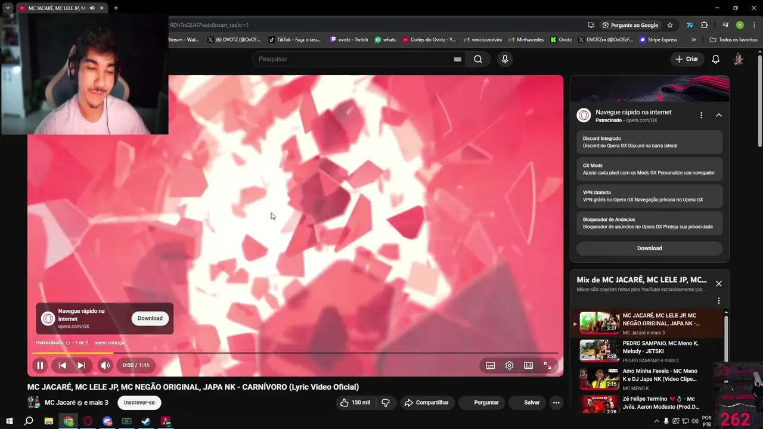The height and width of the screenshot is (429, 763).
Task: Dislike the video with the thumbs-down button
Action: pyautogui.click(x=386, y=403)
